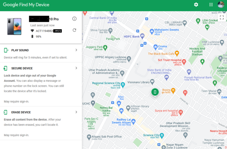Click the Central Bank Of India label
This screenshot has width=227, height=149.
(103, 18)
